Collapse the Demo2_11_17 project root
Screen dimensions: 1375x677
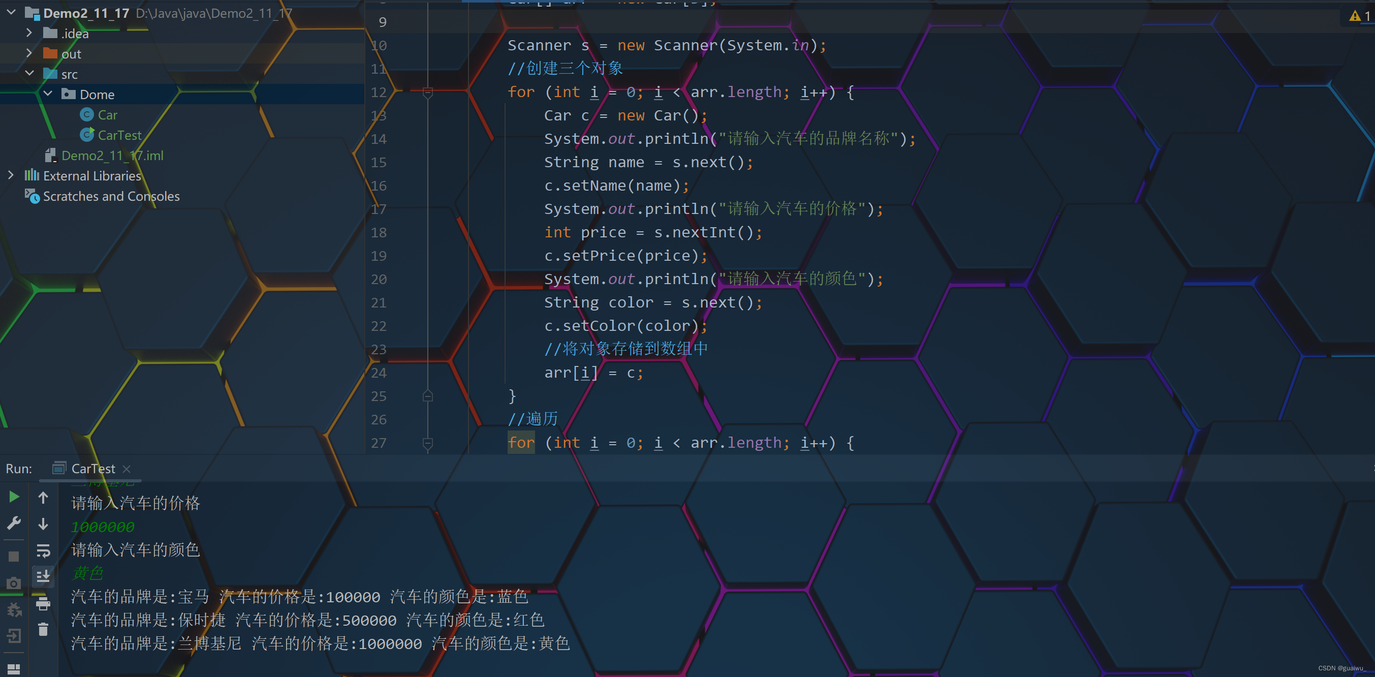[x=11, y=12]
